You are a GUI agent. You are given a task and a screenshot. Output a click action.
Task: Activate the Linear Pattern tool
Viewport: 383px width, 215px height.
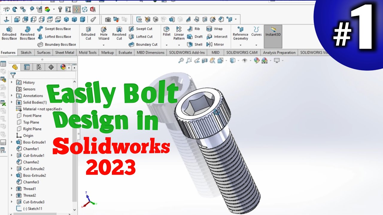tap(179, 33)
